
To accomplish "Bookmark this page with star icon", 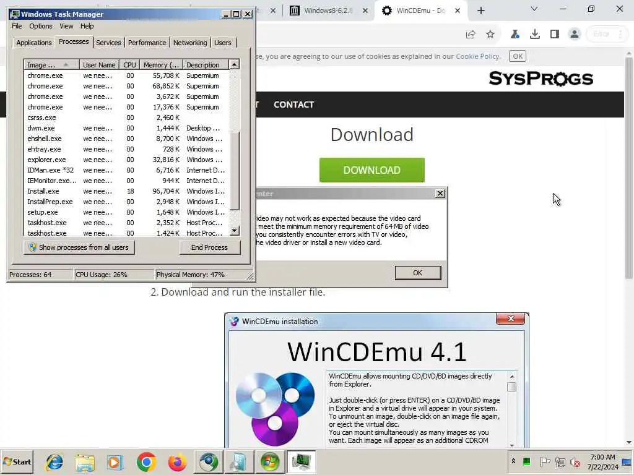I will (490, 35).
